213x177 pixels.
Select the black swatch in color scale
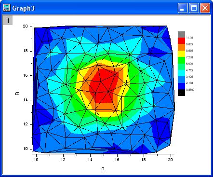tap(181, 93)
